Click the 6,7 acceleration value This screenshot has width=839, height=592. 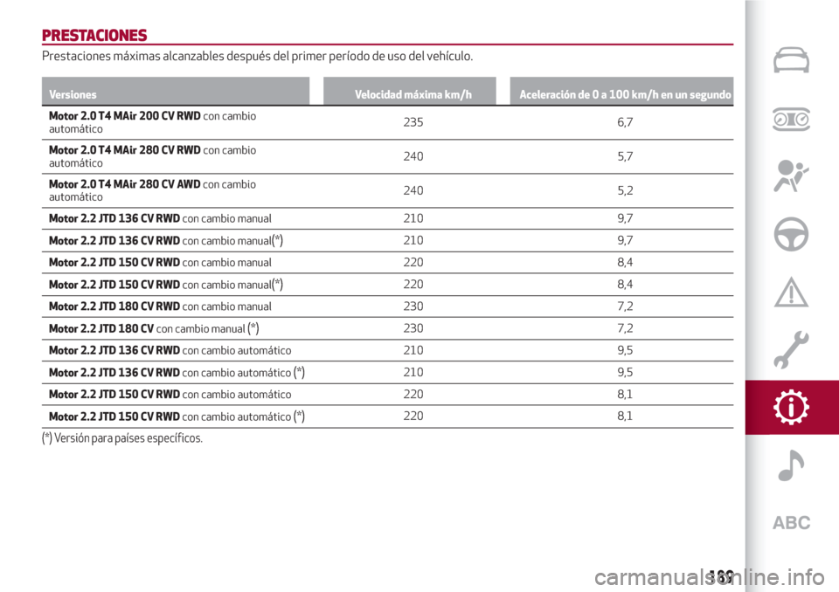pos(625,122)
